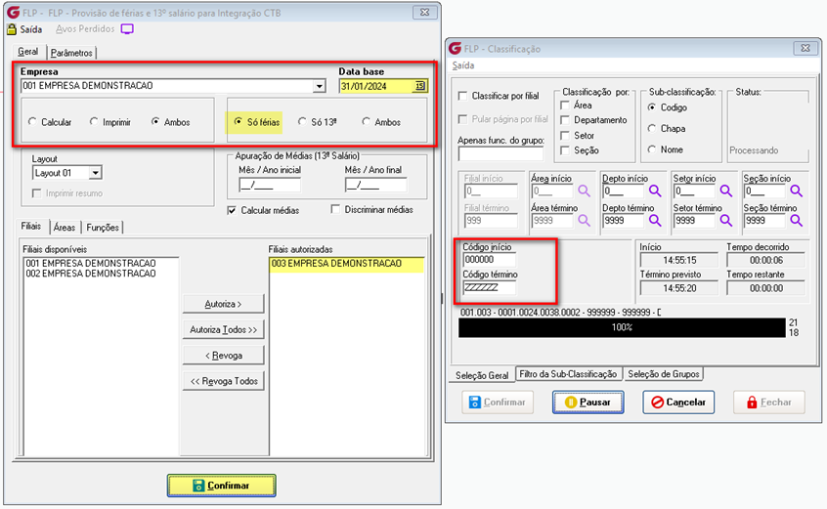827x509 pixels.
Task: Click the Autoriza > button
Action: (223, 304)
